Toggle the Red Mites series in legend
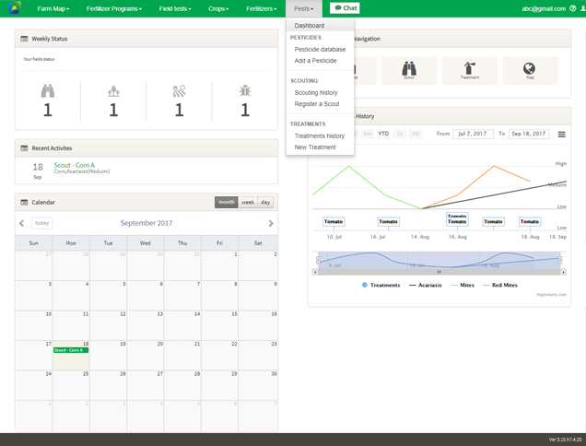Screen dimensions: 586x446 tap(500, 286)
